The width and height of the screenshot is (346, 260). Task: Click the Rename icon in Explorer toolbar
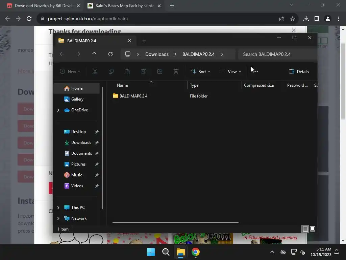143,71
